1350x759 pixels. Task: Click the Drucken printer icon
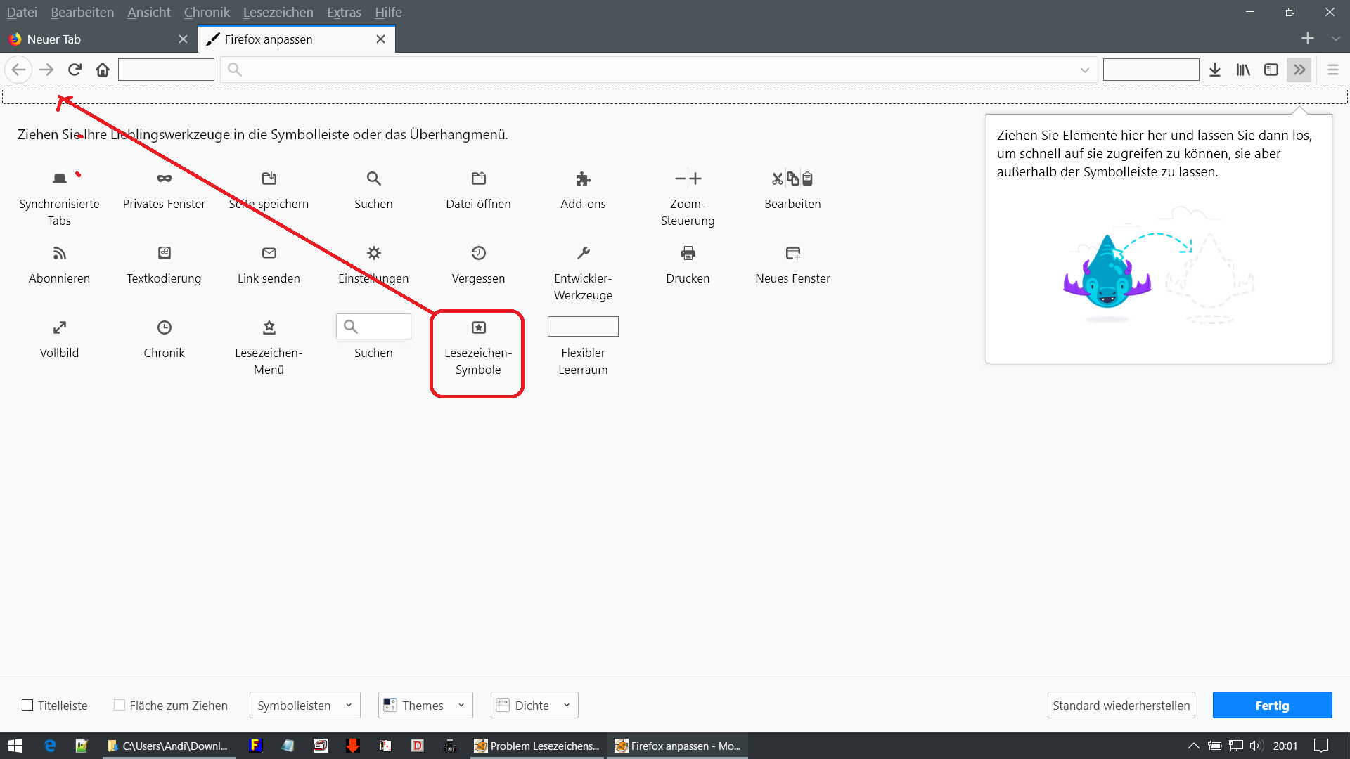click(688, 253)
